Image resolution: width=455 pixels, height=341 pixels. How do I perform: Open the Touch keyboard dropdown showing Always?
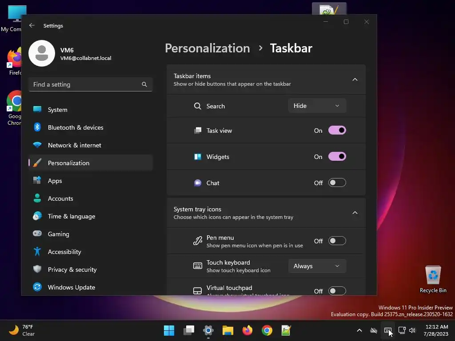pos(317,266)
